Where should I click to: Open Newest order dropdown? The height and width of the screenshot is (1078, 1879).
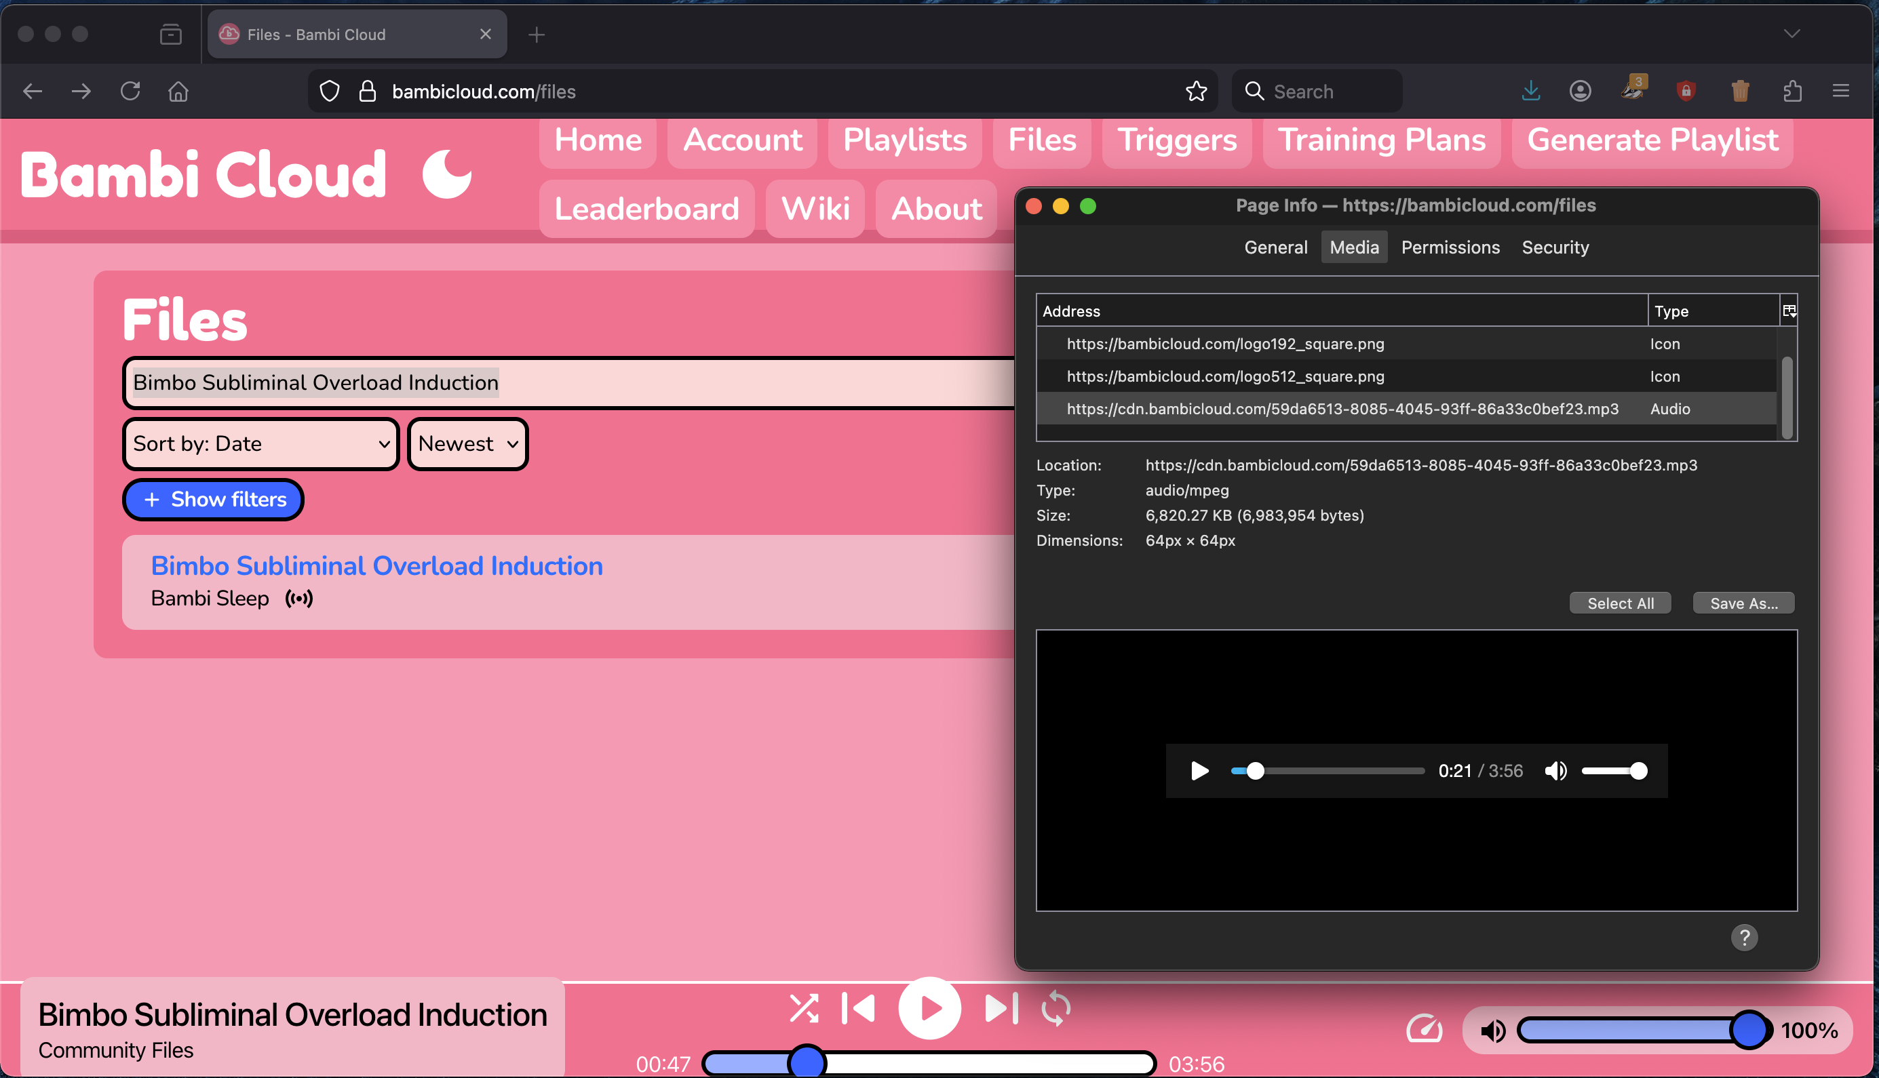[x=467, y=443]
